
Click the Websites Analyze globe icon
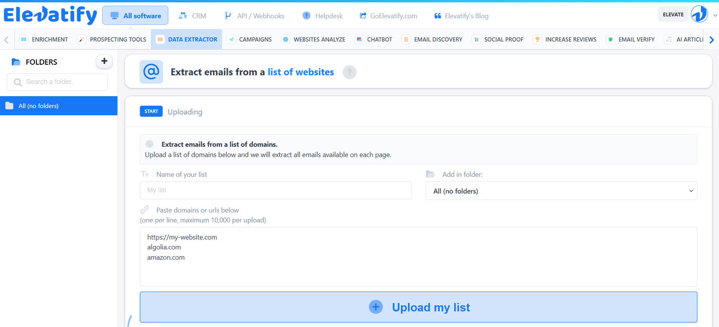(x=286, y=39)
